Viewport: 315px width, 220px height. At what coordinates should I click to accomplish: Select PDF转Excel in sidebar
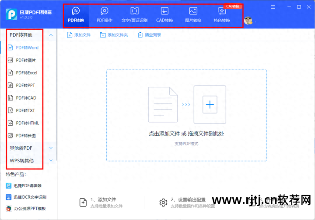click(x=22, y=73)
